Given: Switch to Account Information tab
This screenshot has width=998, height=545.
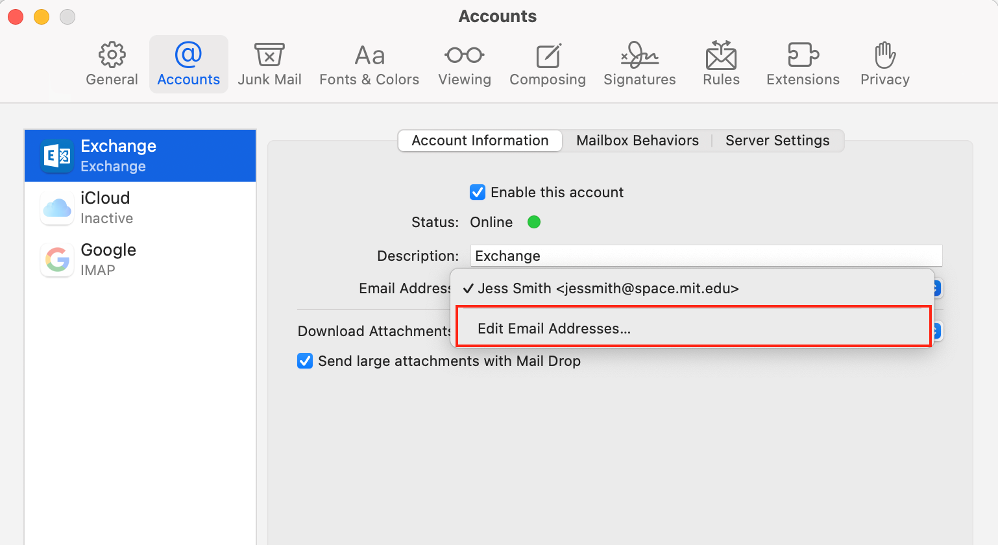Looking at the screenshot, I should click(x=480, y=141).
